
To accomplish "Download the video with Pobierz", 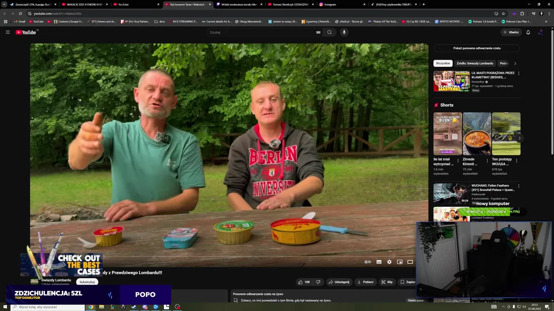I will click(x=365, y=282).
